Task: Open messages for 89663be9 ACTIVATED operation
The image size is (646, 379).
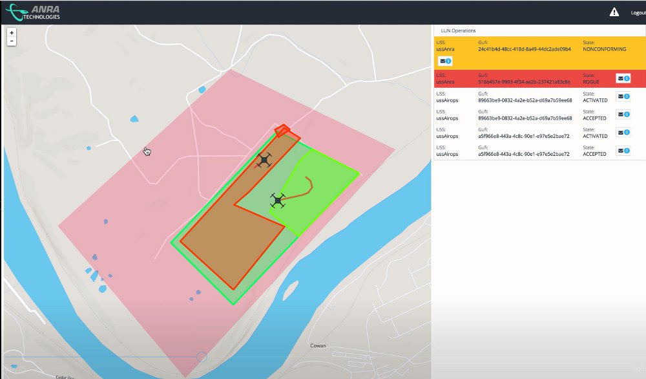Action: click(x=623, y=96)
